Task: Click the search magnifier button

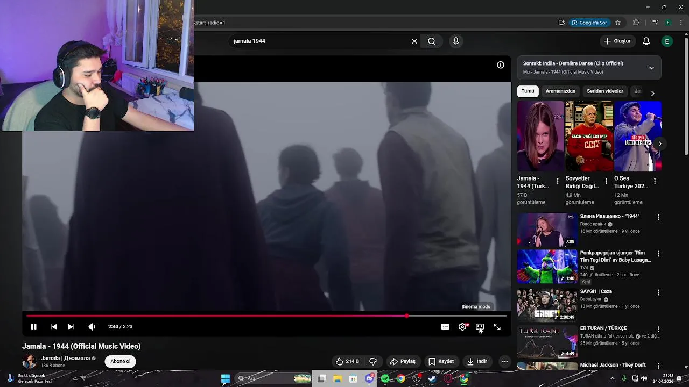Action: (432, 41)
